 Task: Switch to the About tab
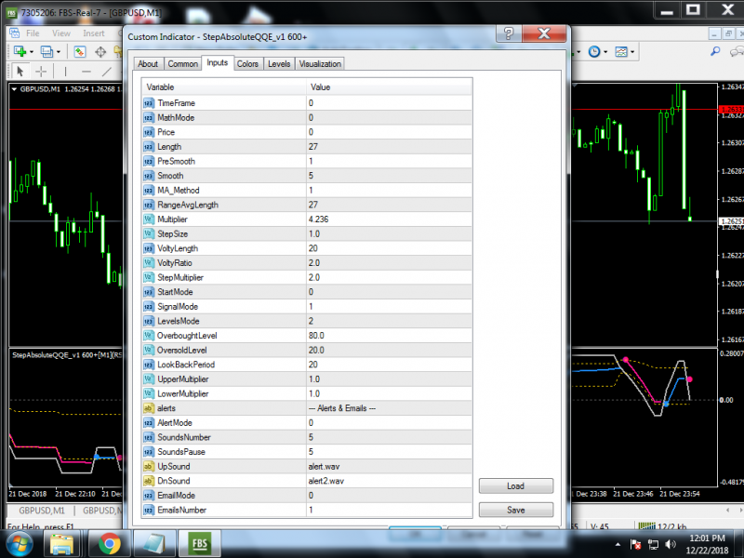coord(148,64)
